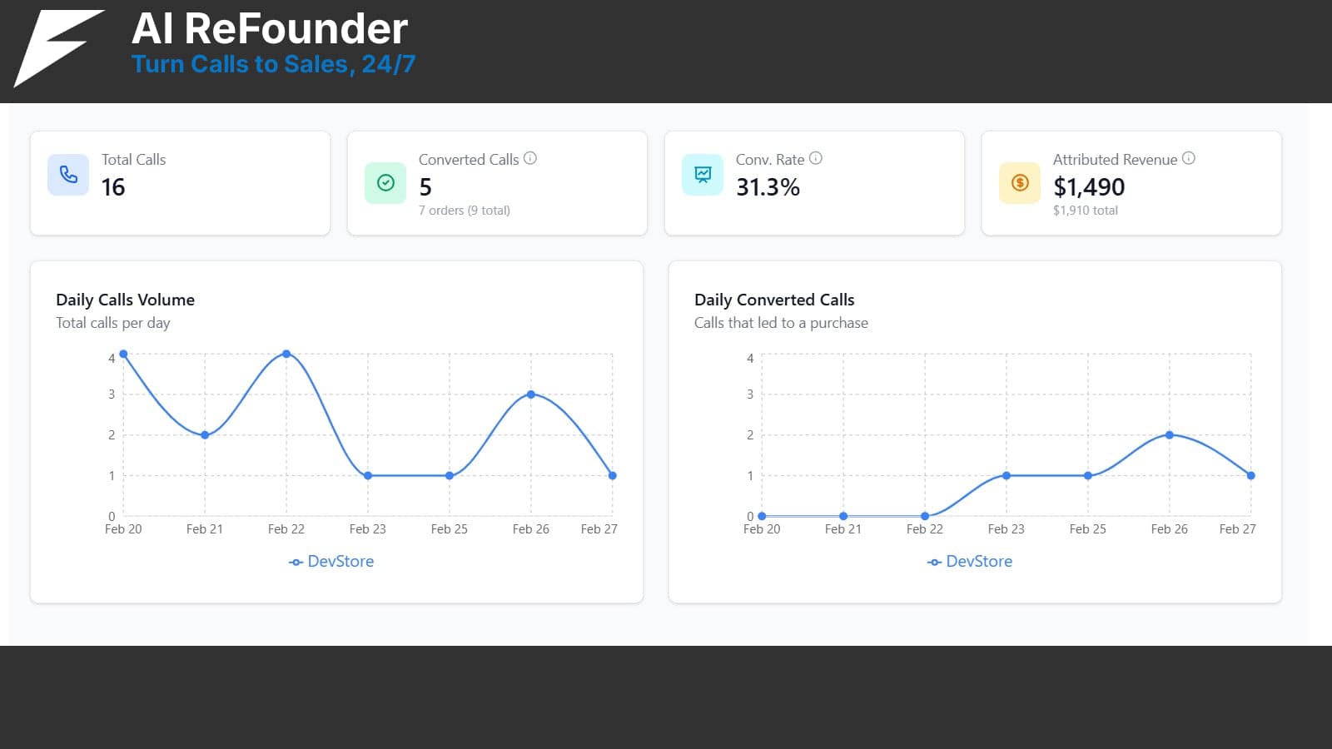Click the Feb 21 point on calls volume chart
Viewport: 1332px width, 749px height.
(205, 434)
